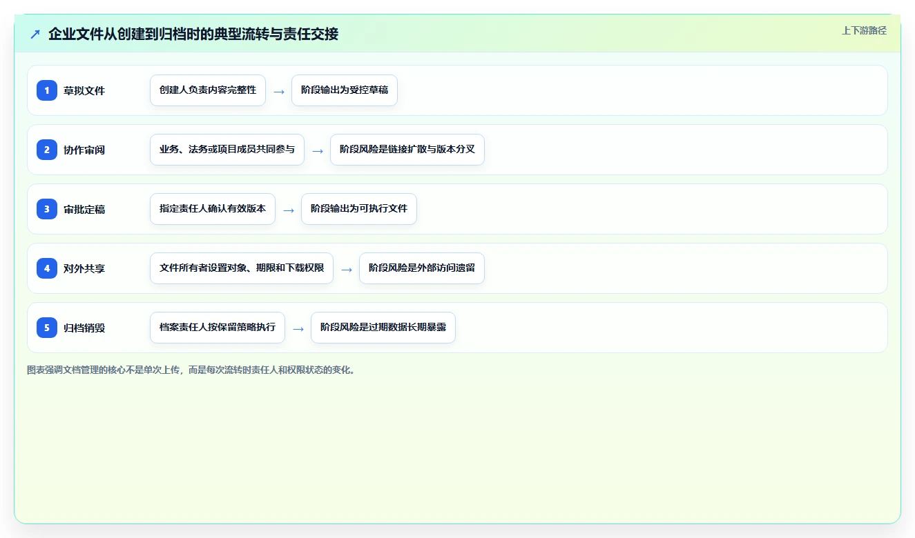Click the step 4 number badge

click(x=47, y=268)
